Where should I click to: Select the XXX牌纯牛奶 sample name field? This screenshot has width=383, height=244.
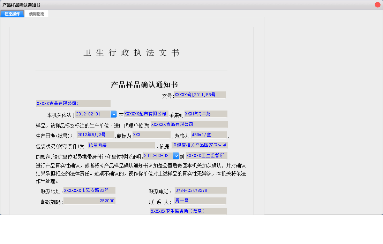pyautogui.click(x=205, y=114)
